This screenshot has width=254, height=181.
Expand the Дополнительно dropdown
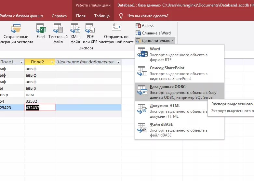(x=154, y=41)
